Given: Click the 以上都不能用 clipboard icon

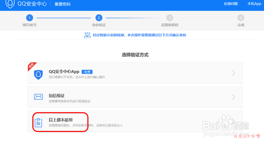Looking at the screenshot, I should point(38,122).
